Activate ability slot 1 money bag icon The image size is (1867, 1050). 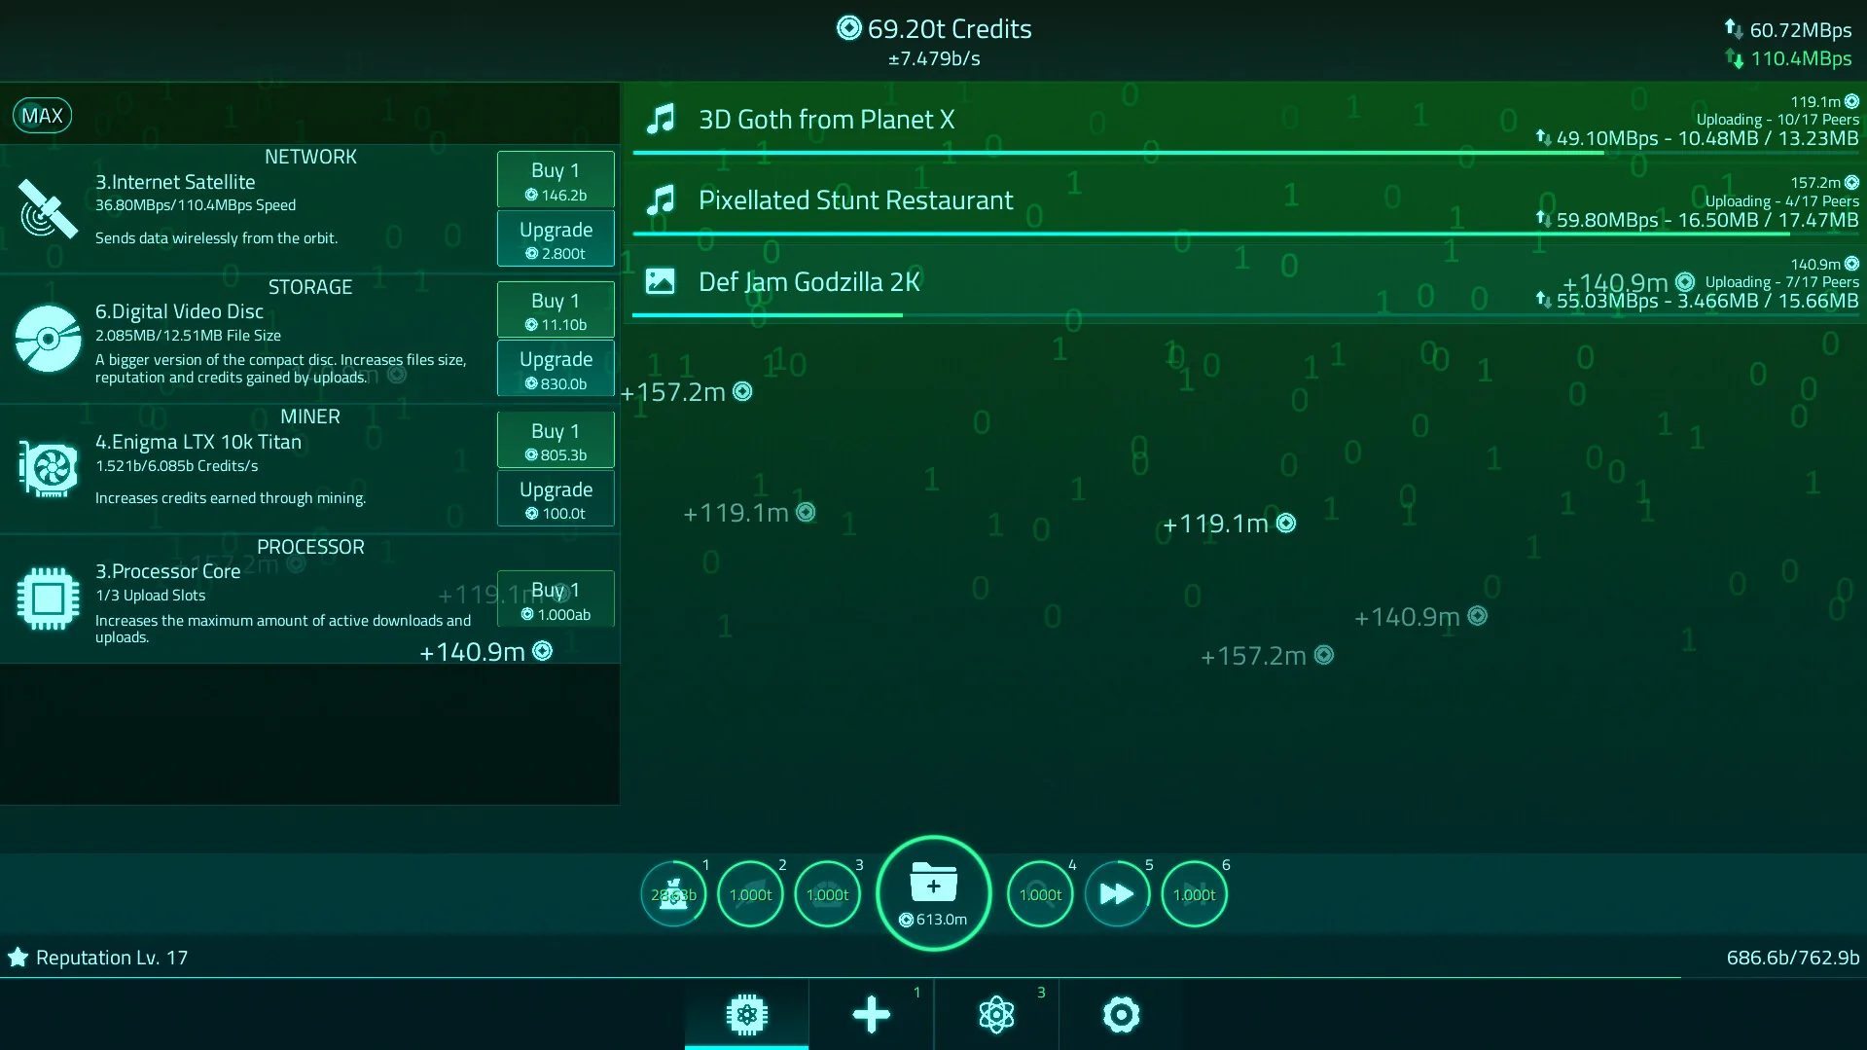tap(672, 894)
